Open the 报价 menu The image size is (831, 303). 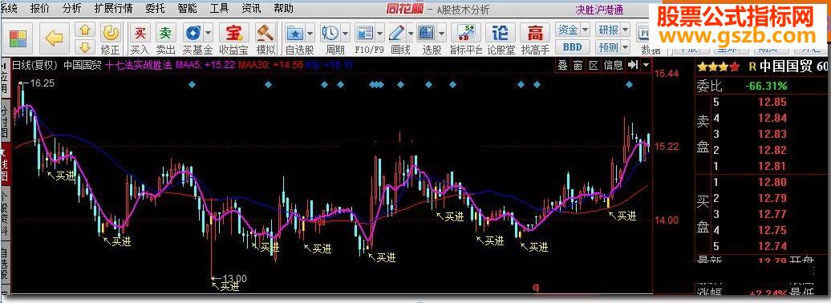point(40,8)
